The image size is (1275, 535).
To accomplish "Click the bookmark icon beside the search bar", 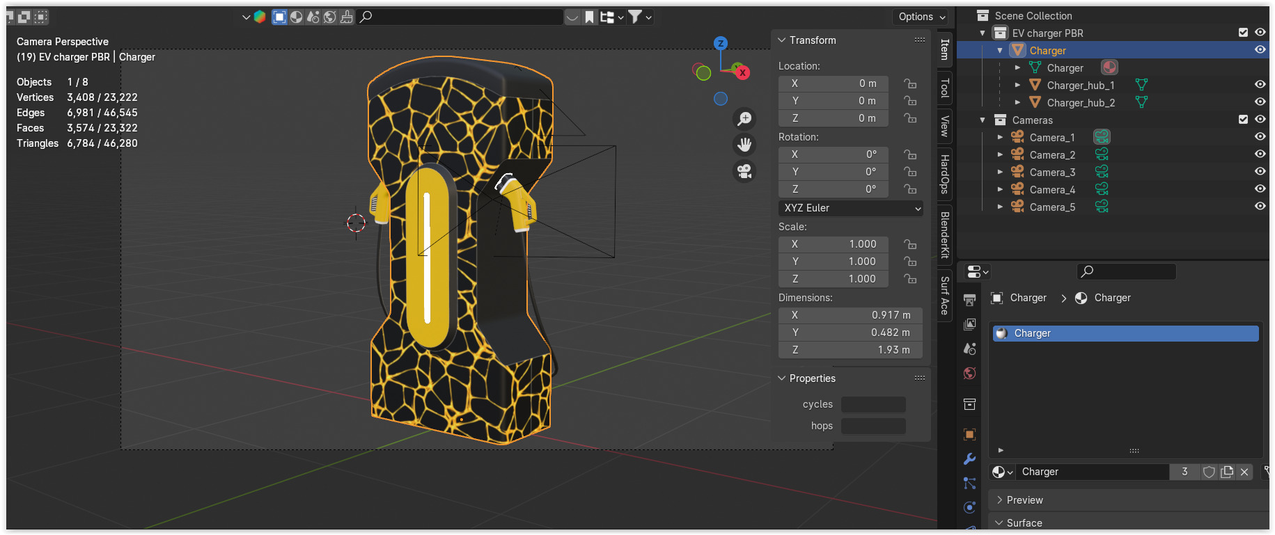I will point(589,17).
